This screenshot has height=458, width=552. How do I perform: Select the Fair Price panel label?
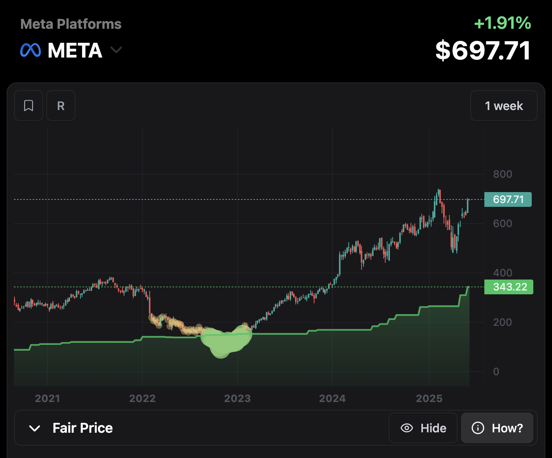coord(82,428)
